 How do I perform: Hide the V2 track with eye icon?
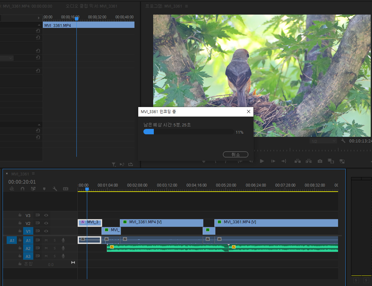point(46,223)
